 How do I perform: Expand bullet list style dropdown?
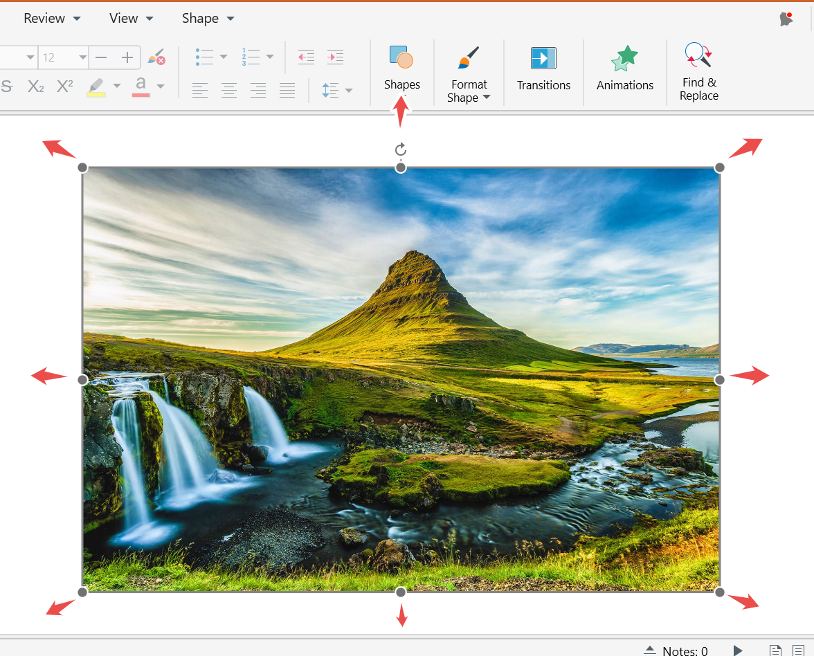pyautogui.click(x=224, y=57)
